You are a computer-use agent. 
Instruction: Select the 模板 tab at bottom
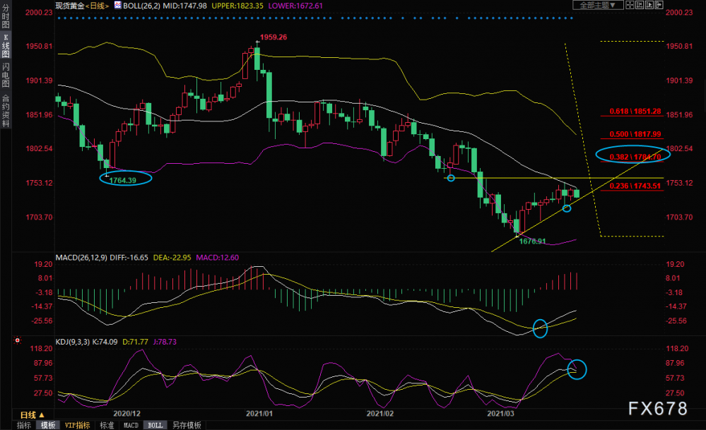(x=48, y=425)
